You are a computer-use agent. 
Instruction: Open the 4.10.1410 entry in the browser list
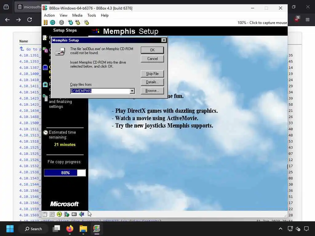click(x=30, y=80)
